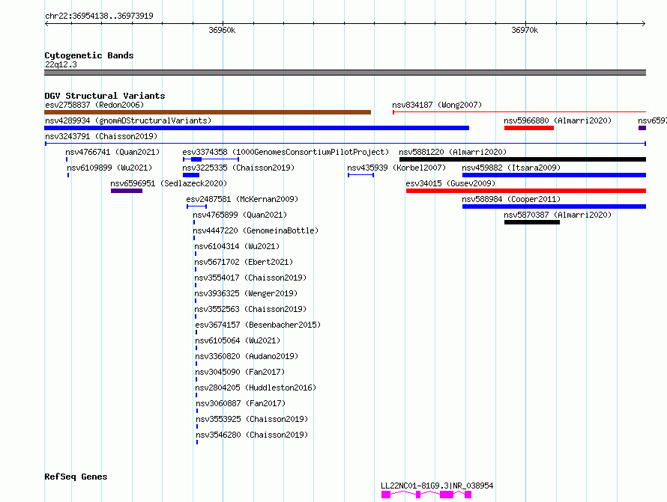Screen dimensions: 667x502
Task: Click the DGV Structural Variants track title
Action: tap(105, 96)
